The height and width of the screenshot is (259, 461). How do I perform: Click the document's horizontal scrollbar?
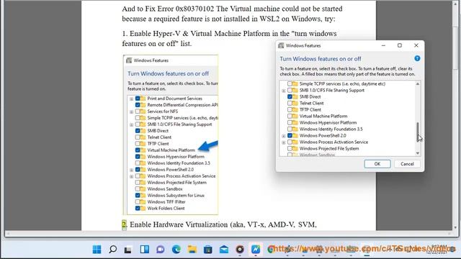[x=229, y=233]
